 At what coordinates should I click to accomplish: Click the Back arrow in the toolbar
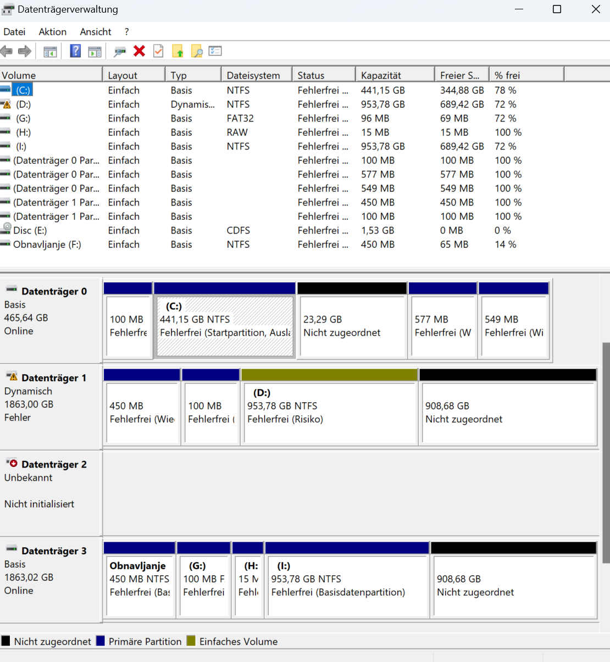pyautogui.click(x=7, y=52)
